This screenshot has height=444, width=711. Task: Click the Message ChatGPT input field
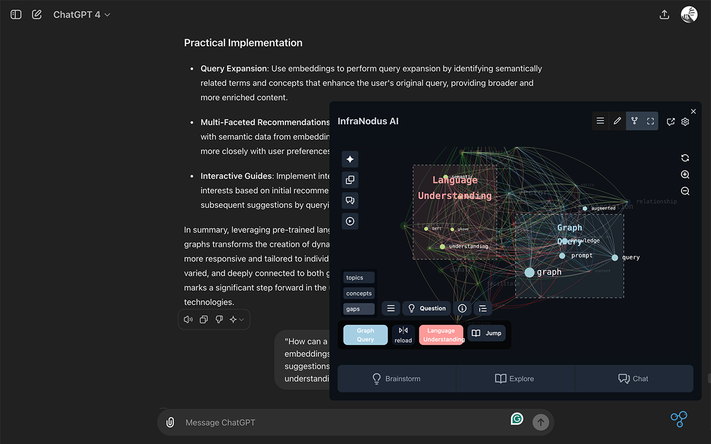(x=344, y=422)
